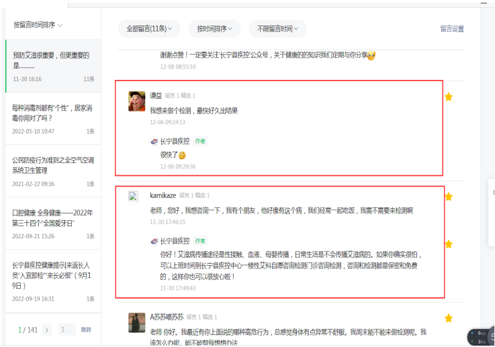Open the 不限留言时间 time range dropdown
This screenshot has height=347, width=495.
click(x=277, y=29)
